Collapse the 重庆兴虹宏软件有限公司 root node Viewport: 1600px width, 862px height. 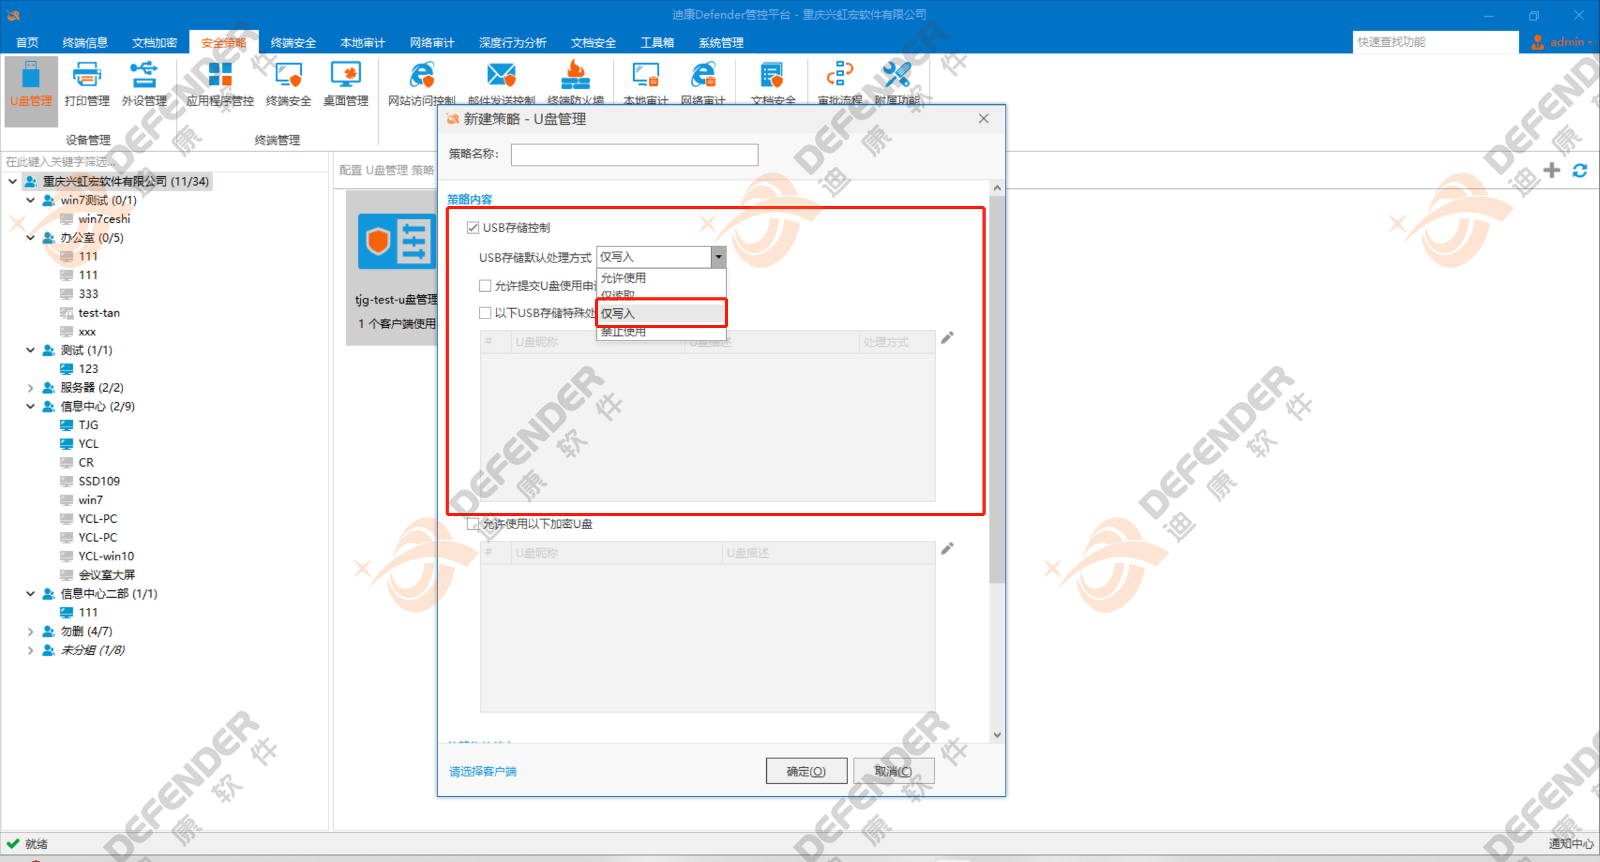coord(12,181)
